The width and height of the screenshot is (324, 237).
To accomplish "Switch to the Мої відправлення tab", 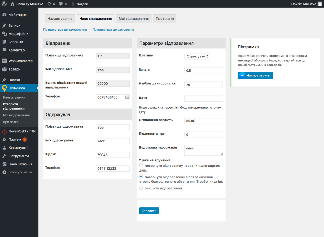I will click(134, 18).
